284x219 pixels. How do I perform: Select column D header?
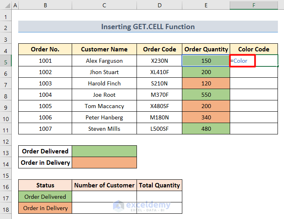click(x=159, y=5)
